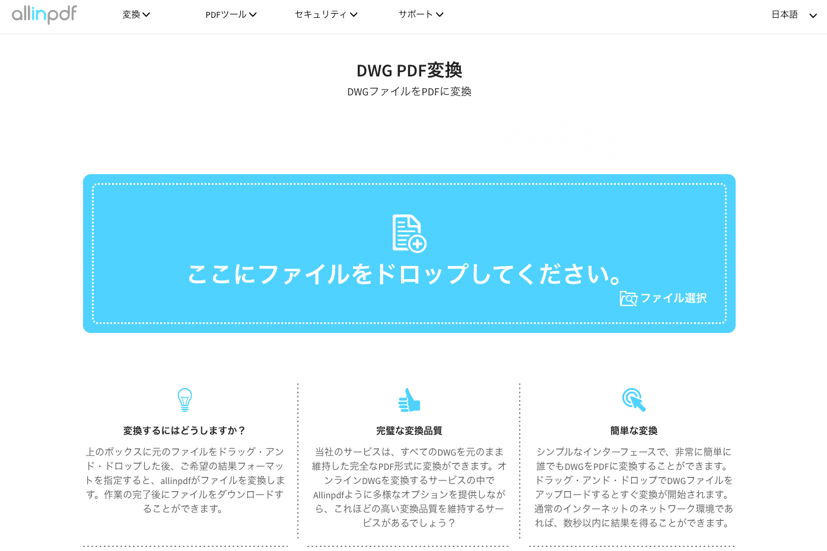
Task: Click the thumbs-up icon above 完璧な変換品質
Action: (409, 400)
